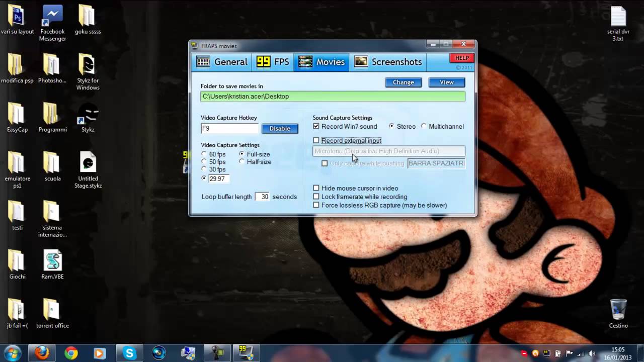This screenshot has width=644, height=362.
Task: Launch Firefox from the taskbar
Action: [x=42, y=353]
